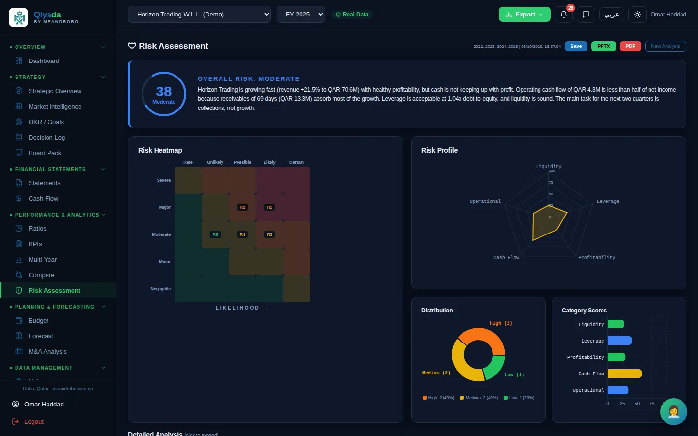Click the overall risk score 38 gauge
The width and height of the screenshot is (698, 436).
tap(164, 94)
